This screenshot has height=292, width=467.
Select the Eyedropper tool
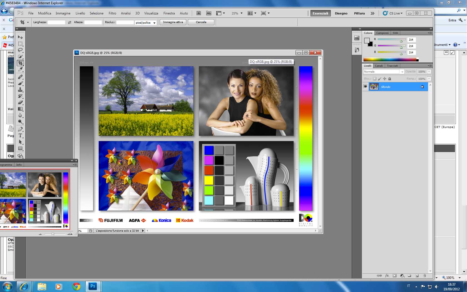coord(20,70)
